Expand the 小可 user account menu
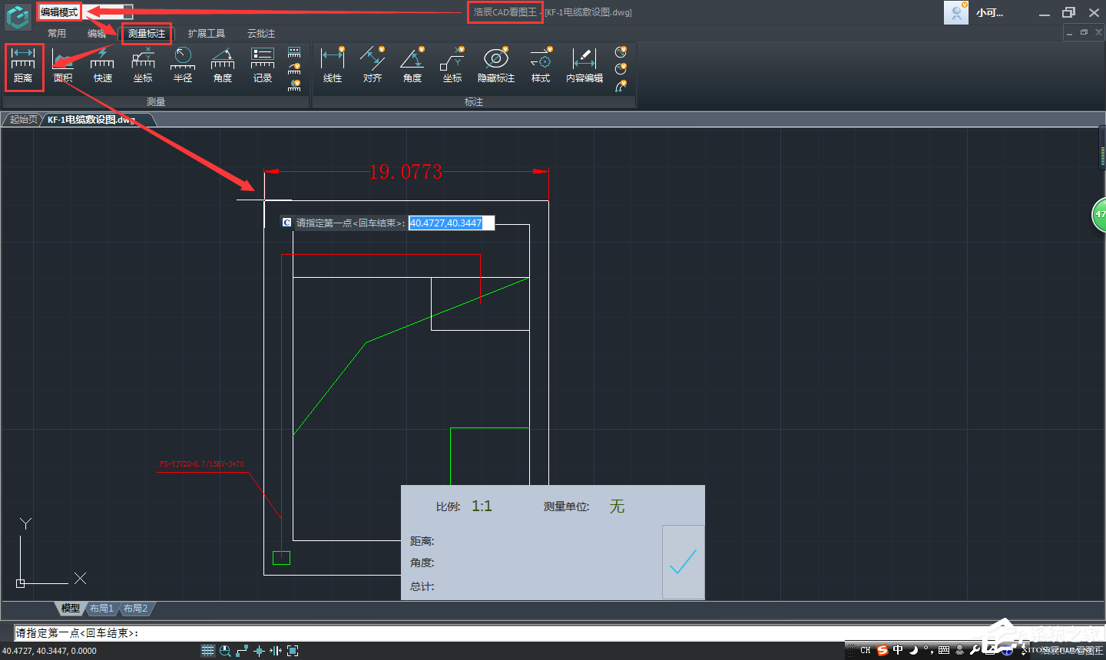The height and width of the screenshot is (660, 1106). [989, 13]
